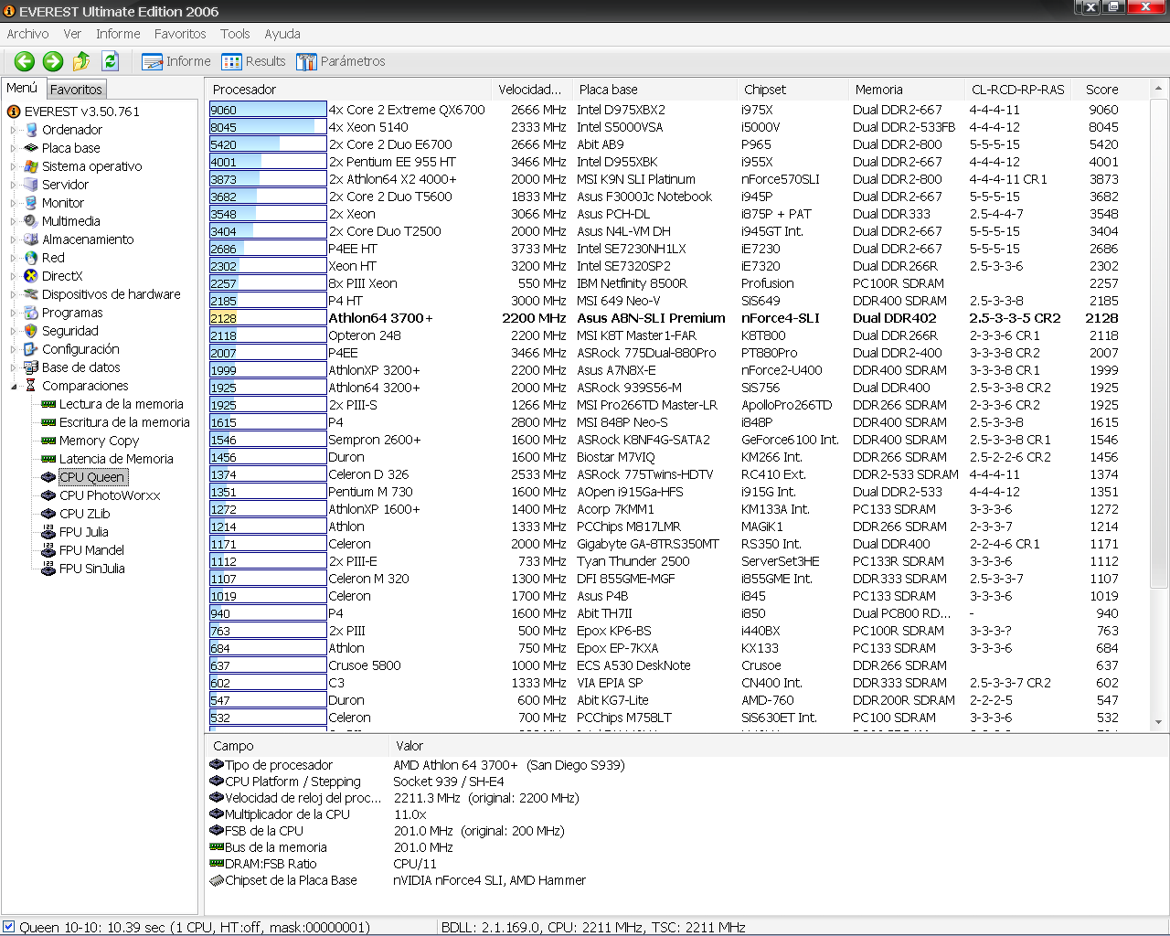This screenshot has height=936, width=1170.
Task: Click the 9060 score bar
Action: [268, 110]
